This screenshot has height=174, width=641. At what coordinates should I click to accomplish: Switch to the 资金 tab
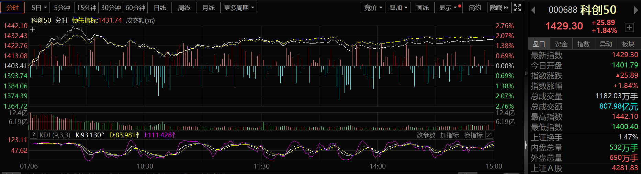(x=561, y=44)
